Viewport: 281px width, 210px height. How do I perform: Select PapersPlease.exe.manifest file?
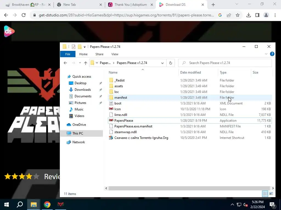[133, 126]
